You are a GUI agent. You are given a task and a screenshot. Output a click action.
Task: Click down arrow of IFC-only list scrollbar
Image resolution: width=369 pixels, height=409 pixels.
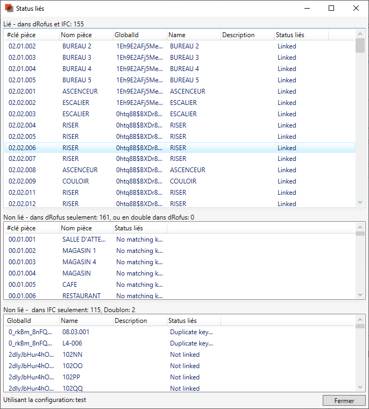(x=360, y=387)
